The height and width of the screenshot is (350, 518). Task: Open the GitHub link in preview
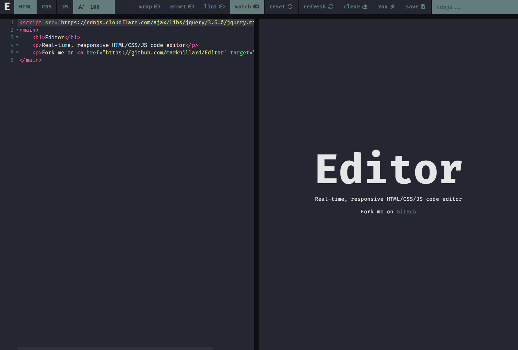click(406, 212)
